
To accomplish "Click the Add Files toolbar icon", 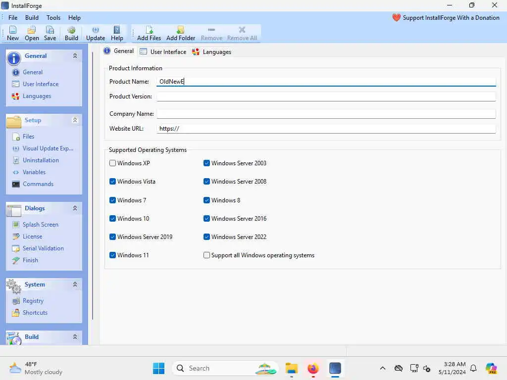I will tap(149, 33).
